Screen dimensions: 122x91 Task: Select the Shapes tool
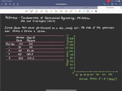coord(47,11)
